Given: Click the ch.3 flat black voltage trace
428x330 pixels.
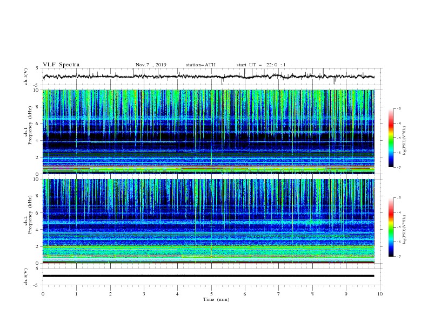Looking at the screenshot, I should click(x=208, y=276).
